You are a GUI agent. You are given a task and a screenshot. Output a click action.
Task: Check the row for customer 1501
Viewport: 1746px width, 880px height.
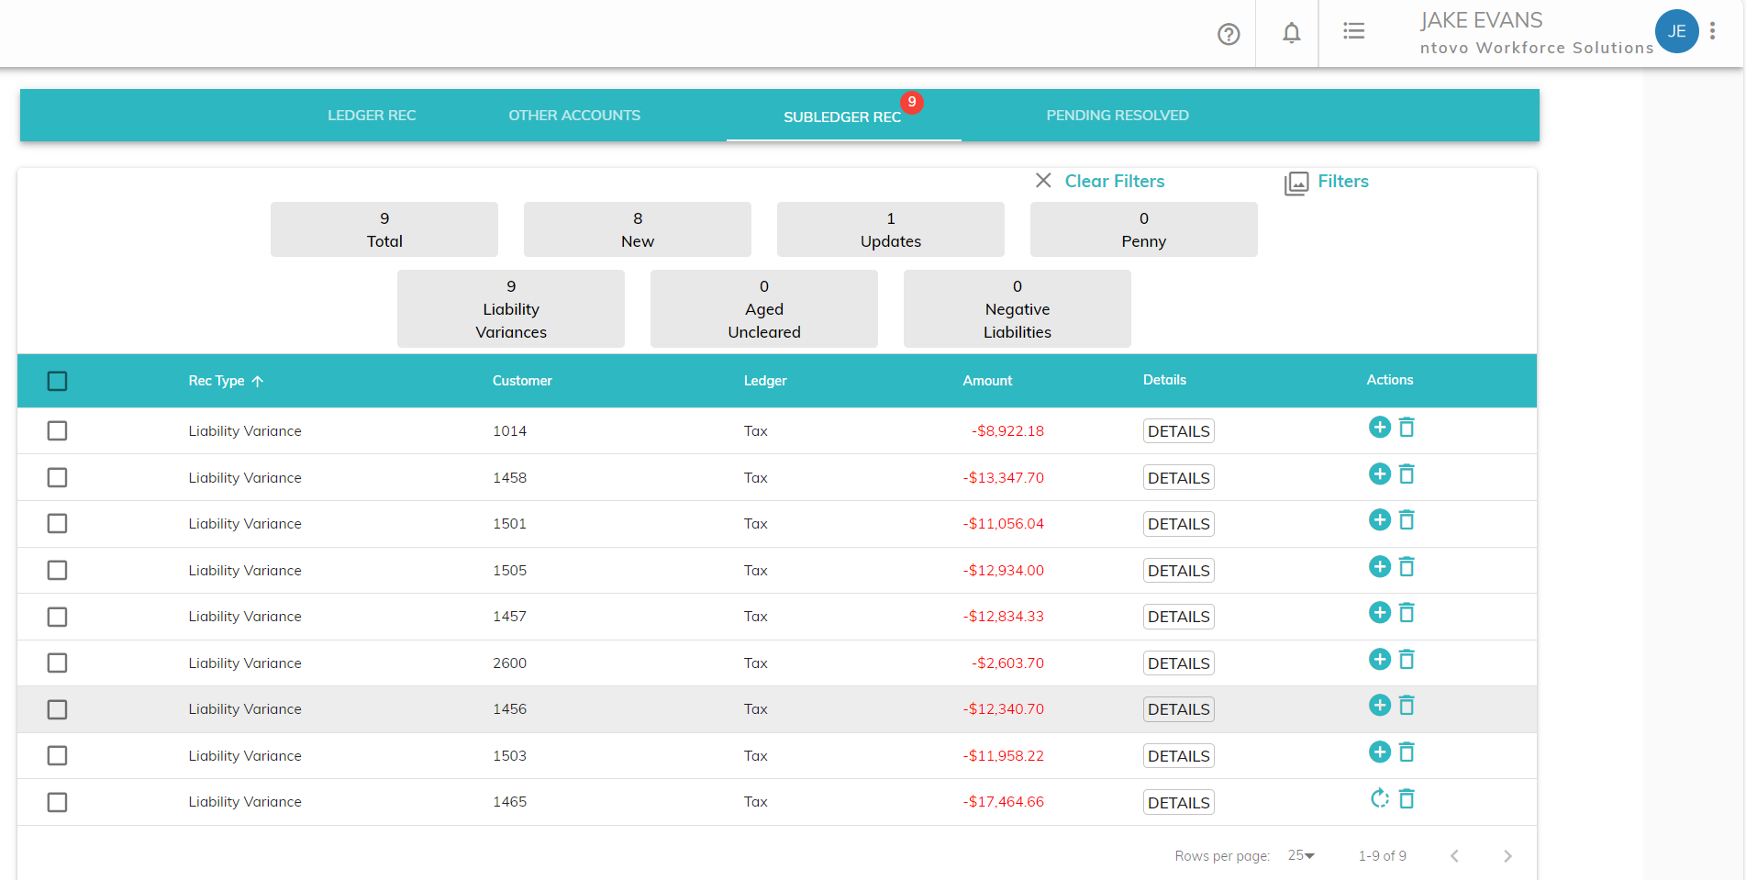57,524
